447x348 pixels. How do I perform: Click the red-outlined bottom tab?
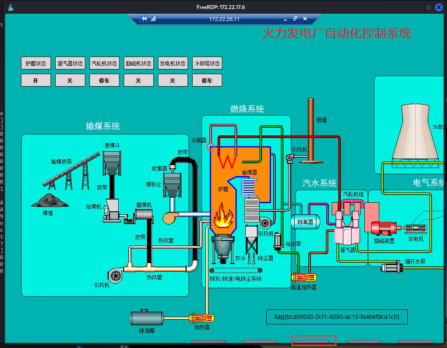(x=314, y=341)
